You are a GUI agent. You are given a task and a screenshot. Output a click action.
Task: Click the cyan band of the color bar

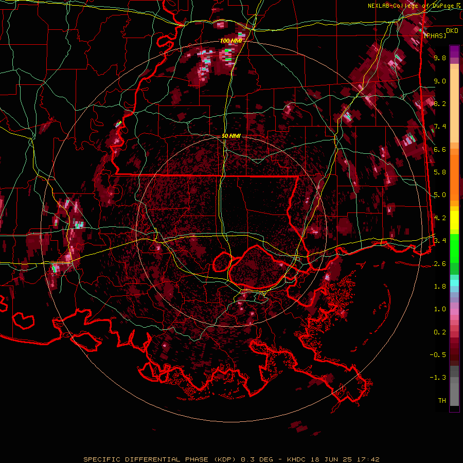454,282
